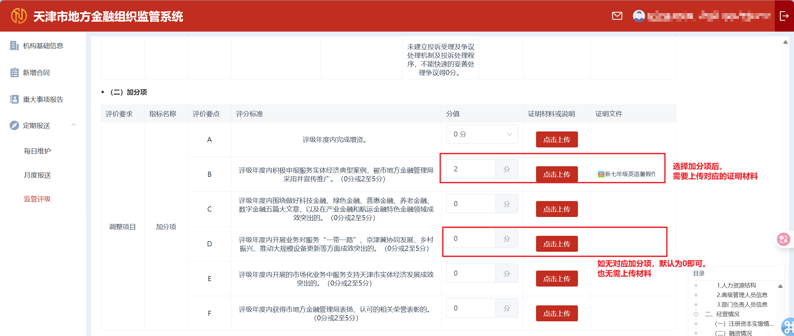Open 新增合同 in the sidebar
Image resolution: width=794 pixels, height=336 pixels.
tap(36, 72)
